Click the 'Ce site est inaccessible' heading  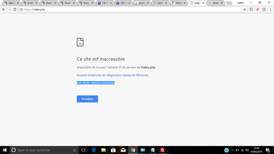(101, 59)
